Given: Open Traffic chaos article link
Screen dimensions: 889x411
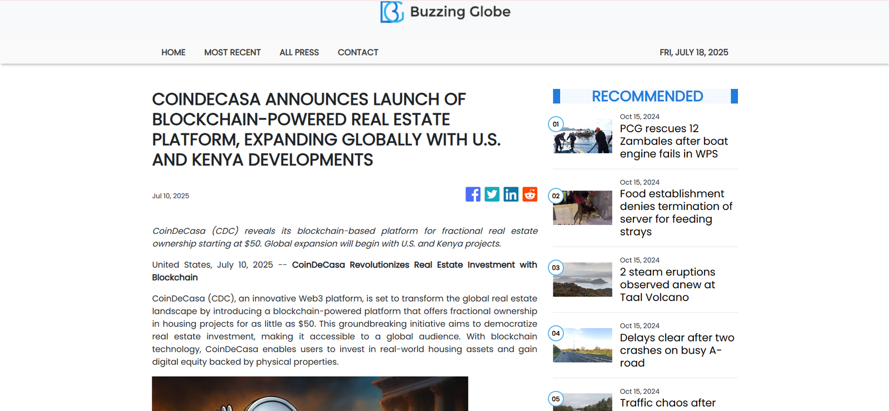Looking at the screenshot, I should [667, 403].
